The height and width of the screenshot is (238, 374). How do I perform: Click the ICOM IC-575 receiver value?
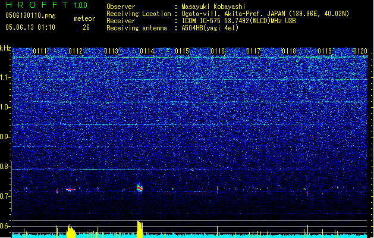pos(239,21)
